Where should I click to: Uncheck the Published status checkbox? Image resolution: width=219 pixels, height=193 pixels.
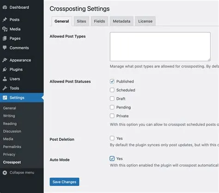[112, 81]
